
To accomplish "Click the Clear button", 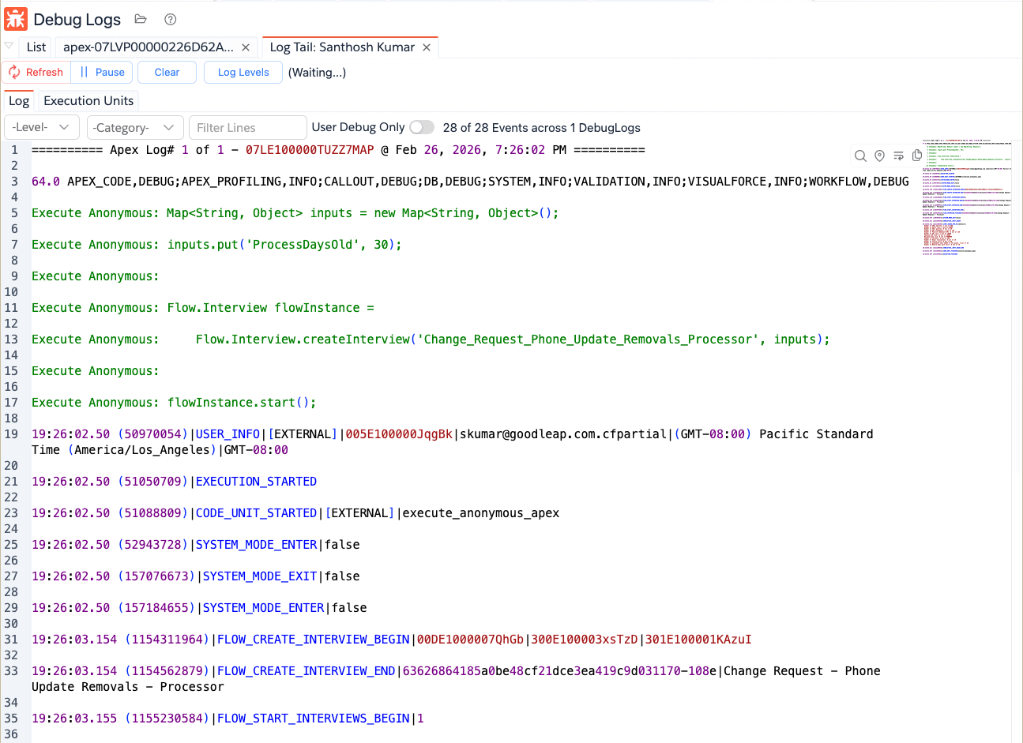I will 167,72.
